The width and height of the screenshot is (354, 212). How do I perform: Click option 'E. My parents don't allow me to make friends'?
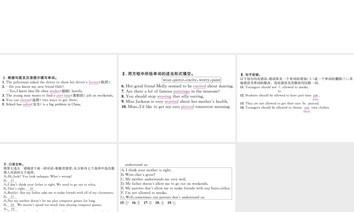coord(176,188)
